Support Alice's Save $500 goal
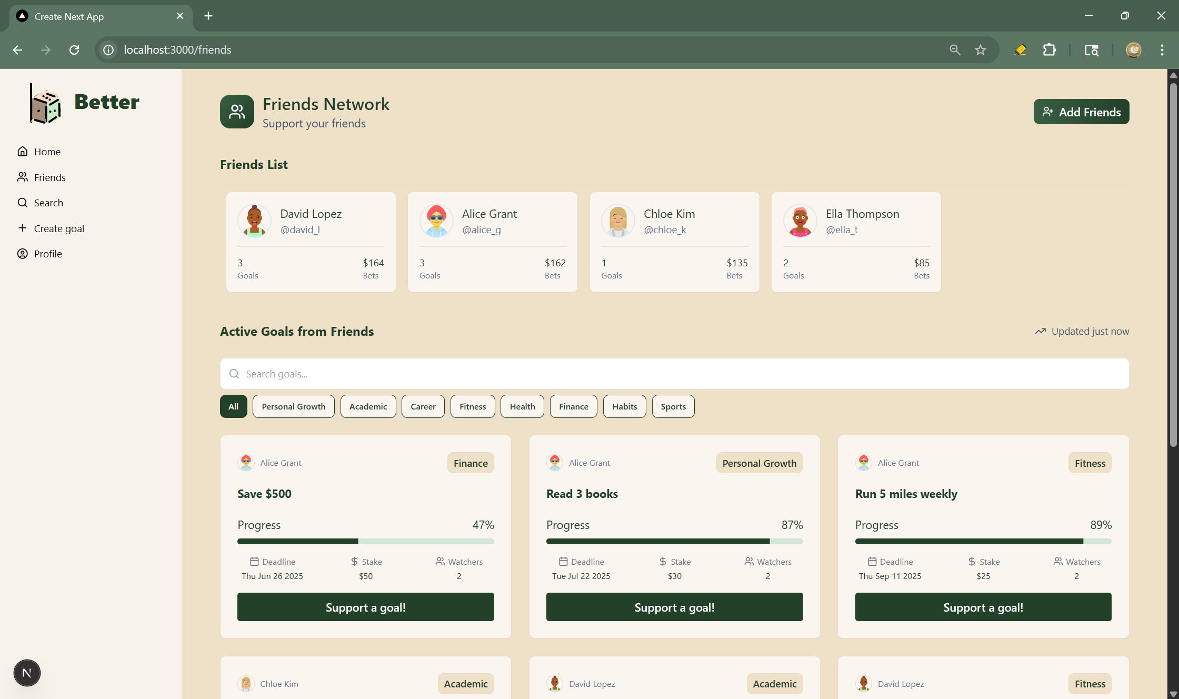Screen dimensions: 1179x699 coord(365,607)
